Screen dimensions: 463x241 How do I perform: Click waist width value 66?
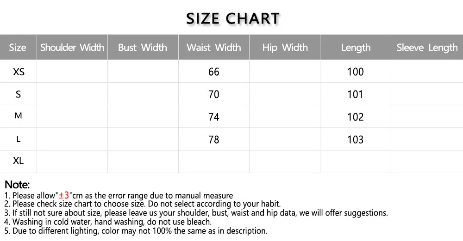tap(214, 72)
